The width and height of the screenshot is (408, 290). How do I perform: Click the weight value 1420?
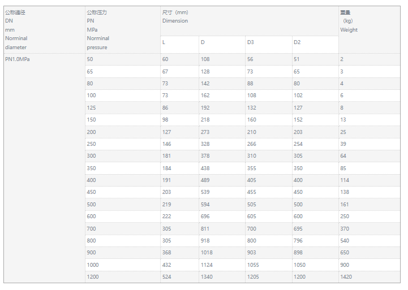pos(346,277)
